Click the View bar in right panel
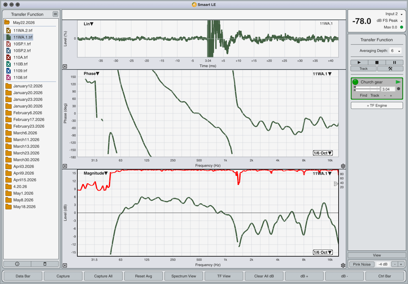This screenshot has height=284, width=408. coord(377,255)
